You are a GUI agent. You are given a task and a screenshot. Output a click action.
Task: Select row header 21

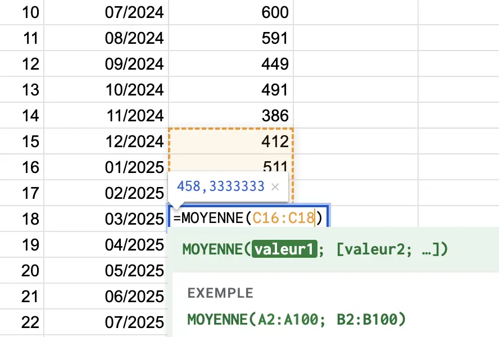(22, 296)
